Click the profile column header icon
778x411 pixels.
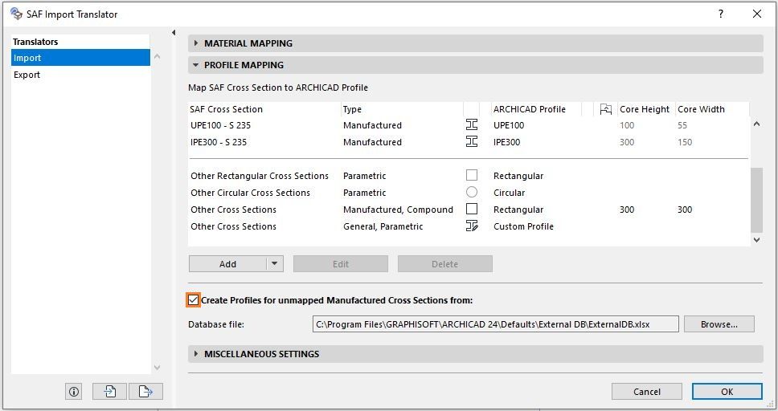tap(605, 109)
